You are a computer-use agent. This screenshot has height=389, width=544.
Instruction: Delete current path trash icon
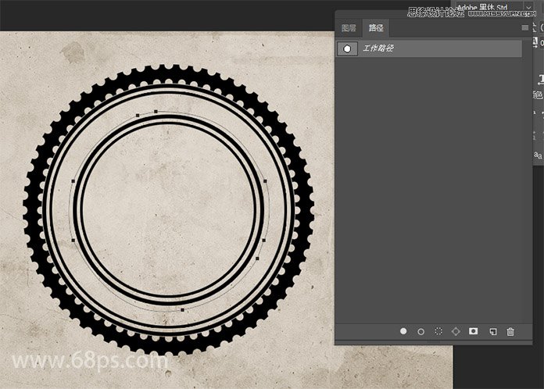[x=510, y=332]
